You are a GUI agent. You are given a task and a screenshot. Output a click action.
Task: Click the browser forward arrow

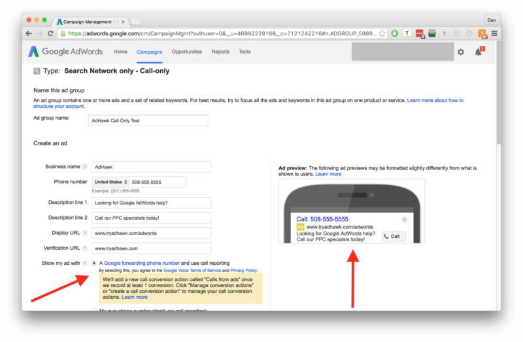[x=40, y=33]
